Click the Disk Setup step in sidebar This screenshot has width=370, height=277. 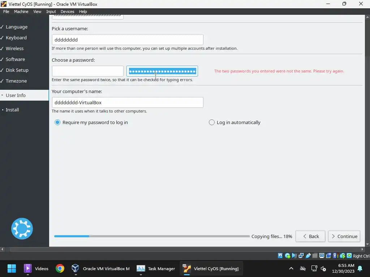[x=17, y=70]
